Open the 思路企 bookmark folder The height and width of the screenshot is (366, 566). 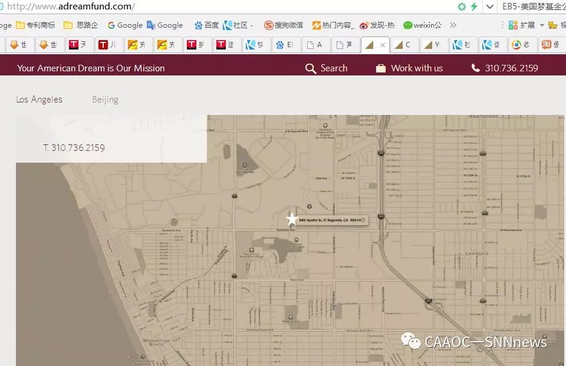(x=81, y=25)
